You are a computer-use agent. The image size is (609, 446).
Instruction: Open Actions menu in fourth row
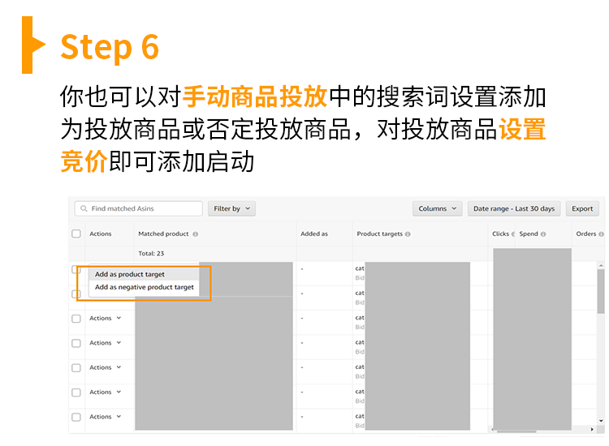[x=105, y=343]
